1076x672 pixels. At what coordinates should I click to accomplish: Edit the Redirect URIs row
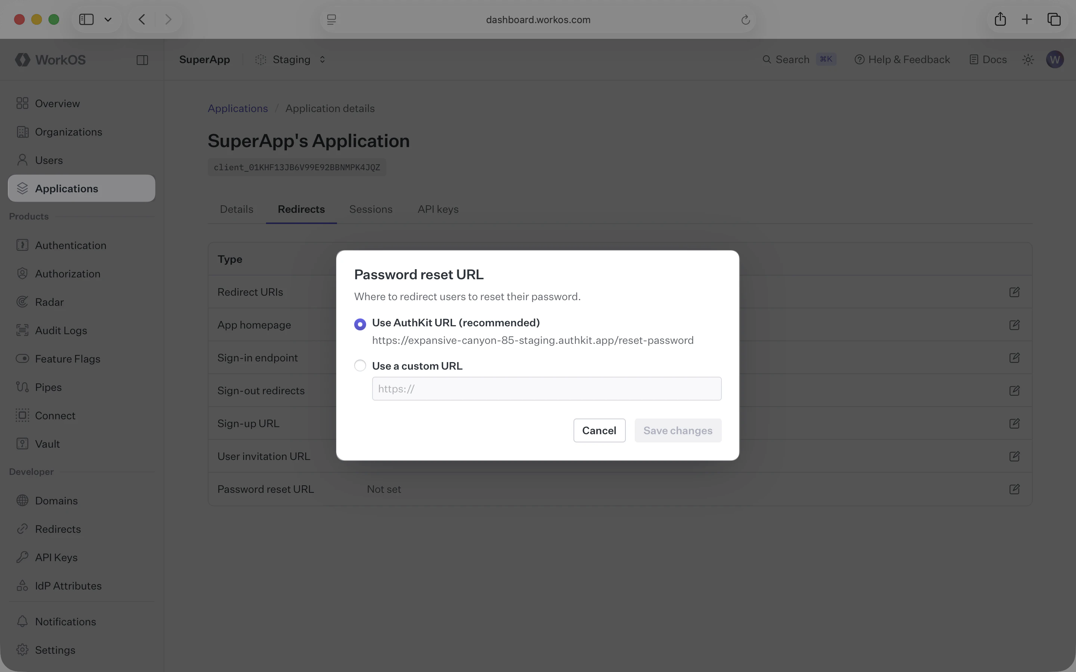click(1014, 292)
